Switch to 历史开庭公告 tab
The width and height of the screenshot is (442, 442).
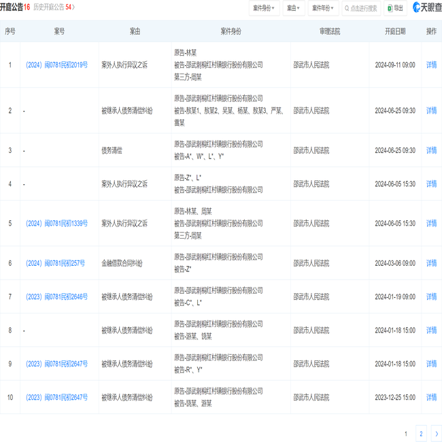coord(54,7)
